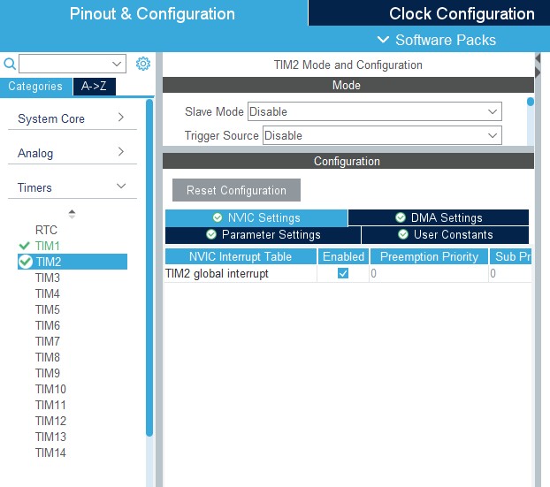Open the Parameter Settings tab

point(264,234)
